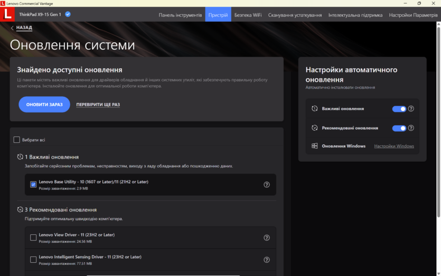Screen dimensions: 441x276
Task: Click 'Lenovo View Driver - 11 (23H2 or Later)' text
Action: point(77,235)
